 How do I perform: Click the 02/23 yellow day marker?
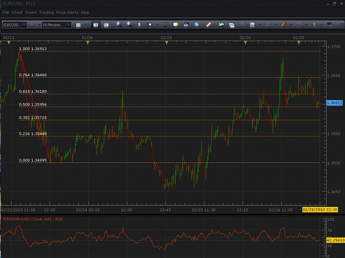coord(9,43)
